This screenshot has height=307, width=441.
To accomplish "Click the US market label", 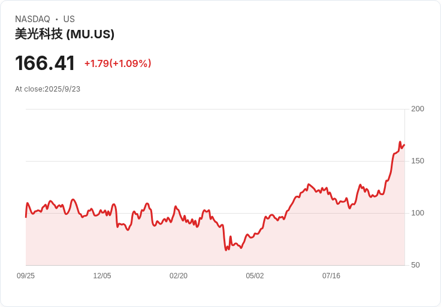I will click(69, 19).
